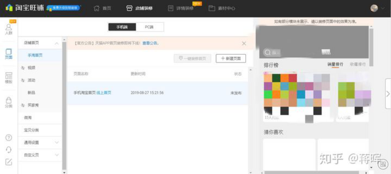The height and width of the screenshot is (174, 391).
Task: Go to 首页 in top navigation
Action: pos(102,8)
